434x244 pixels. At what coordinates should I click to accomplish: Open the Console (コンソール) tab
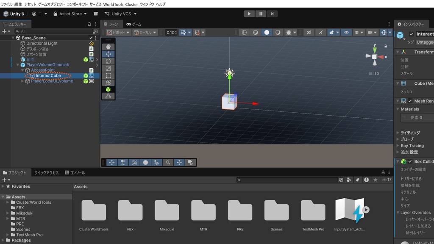coord(75,173)
